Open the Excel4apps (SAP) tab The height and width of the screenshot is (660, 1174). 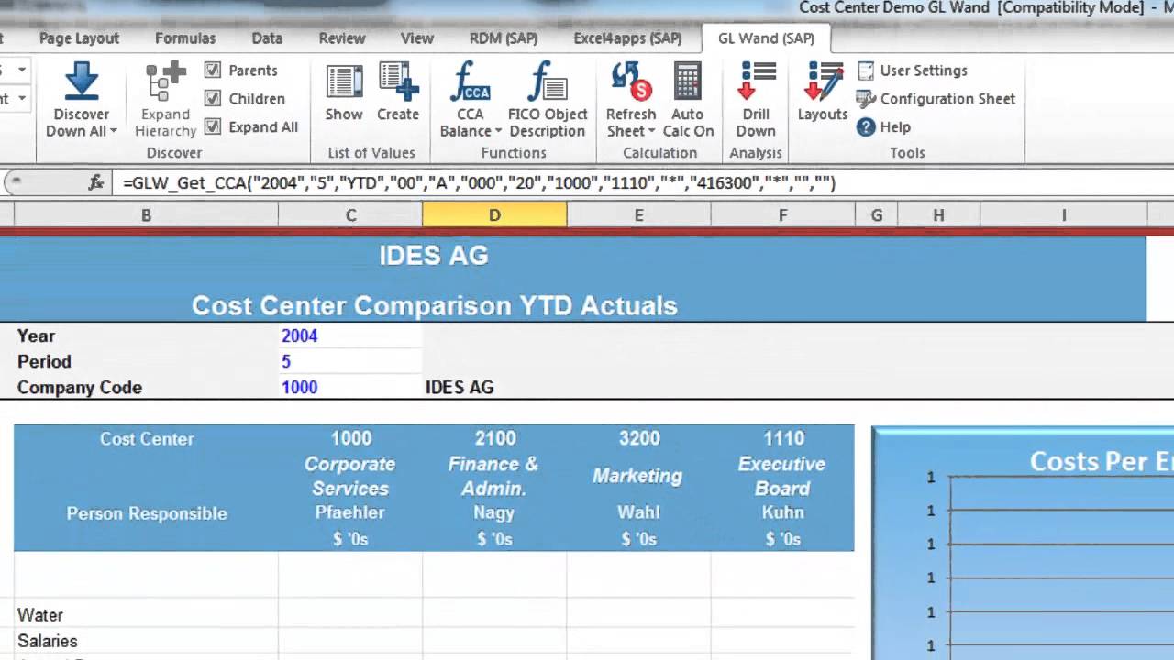627,38
